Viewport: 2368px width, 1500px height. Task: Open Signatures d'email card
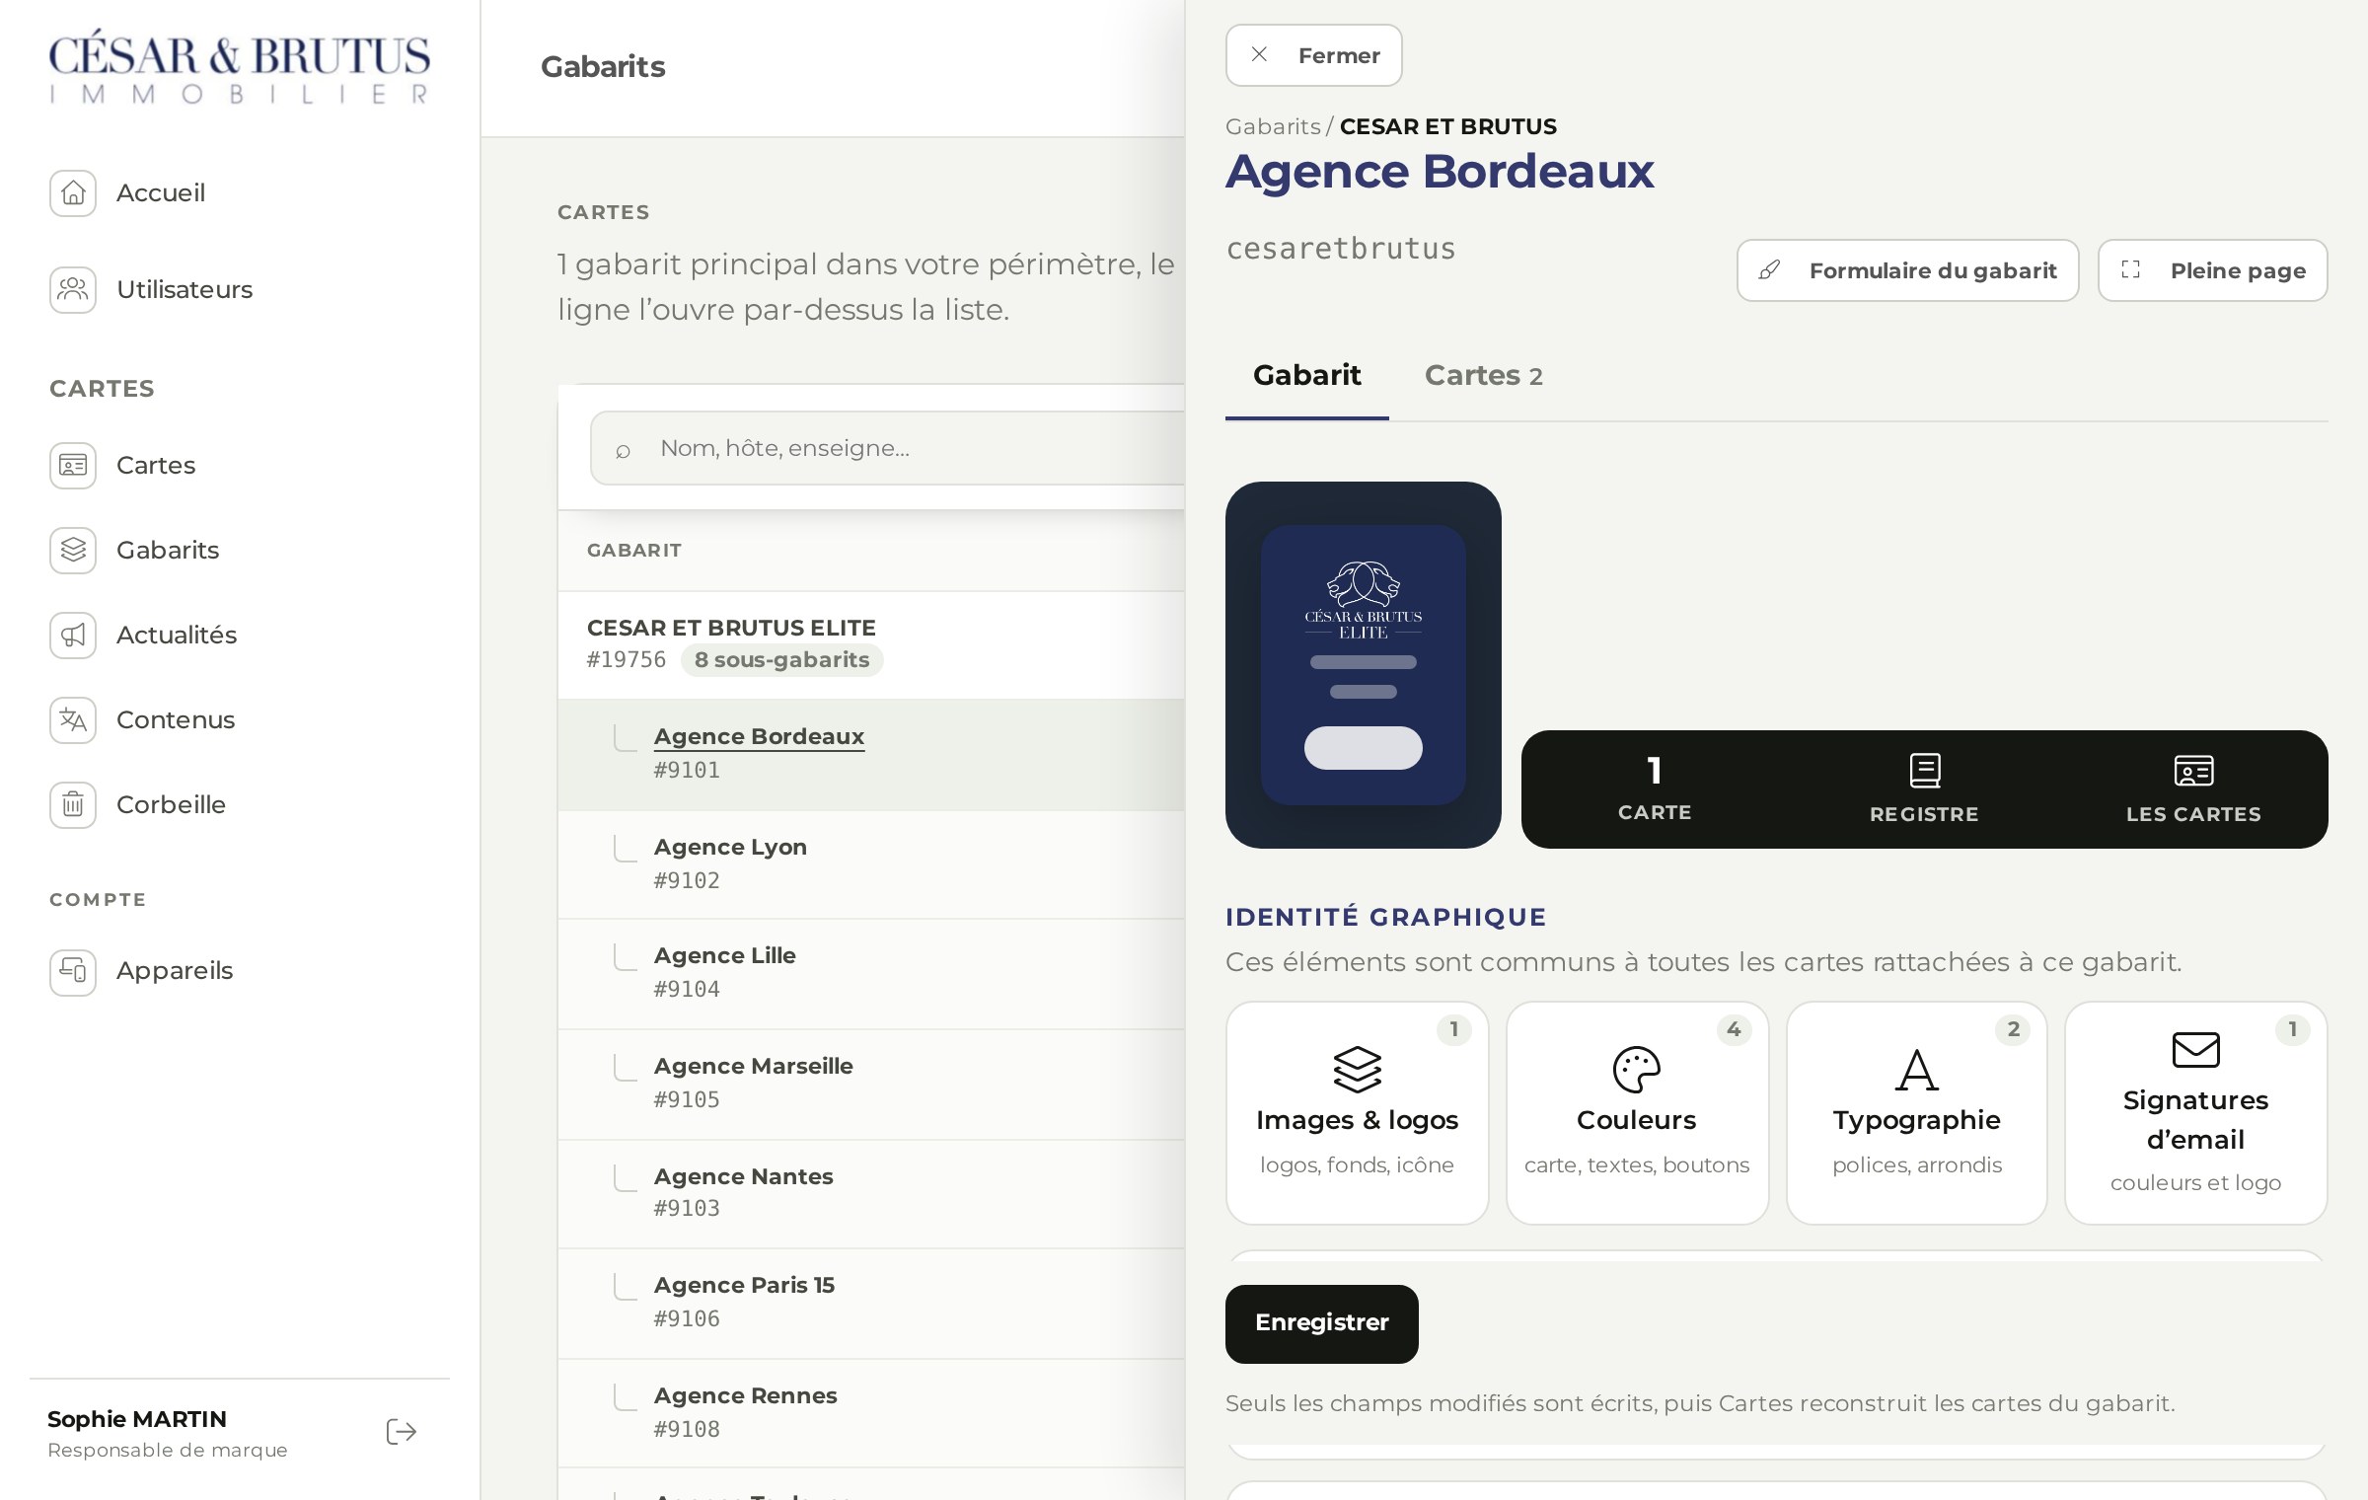[2196, 1113]
